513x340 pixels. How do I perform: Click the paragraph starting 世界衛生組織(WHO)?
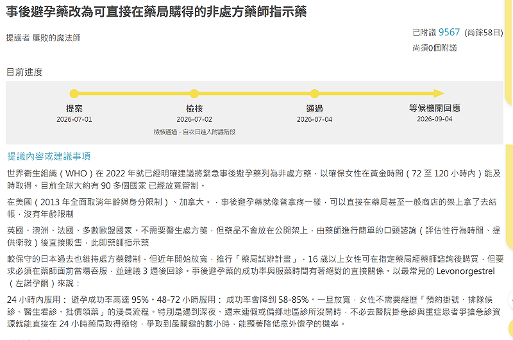[254, 180]
